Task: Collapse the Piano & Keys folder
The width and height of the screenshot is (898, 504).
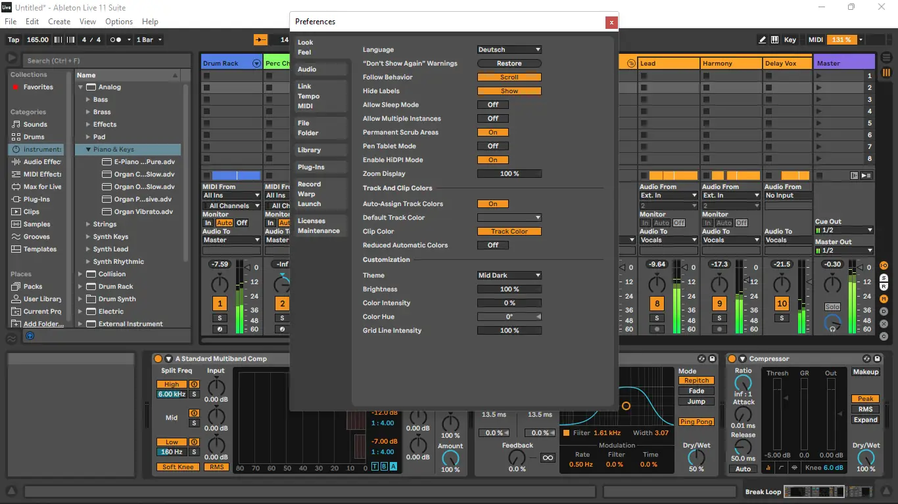Action: 88,150
